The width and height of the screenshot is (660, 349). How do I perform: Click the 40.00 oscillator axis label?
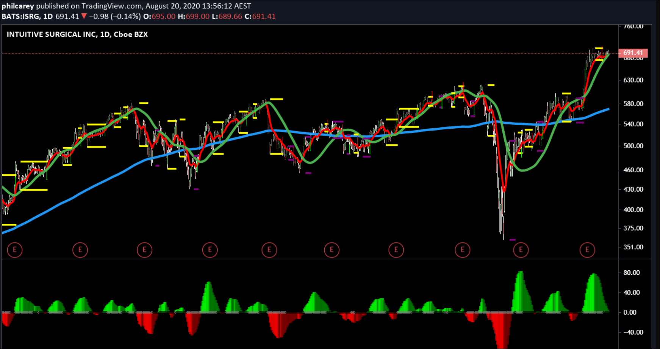[632, 292]
